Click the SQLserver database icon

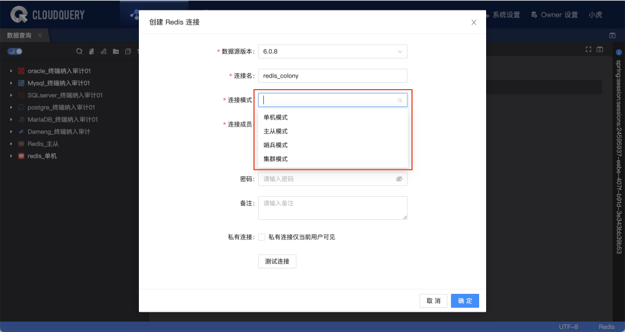click(21, 95)
